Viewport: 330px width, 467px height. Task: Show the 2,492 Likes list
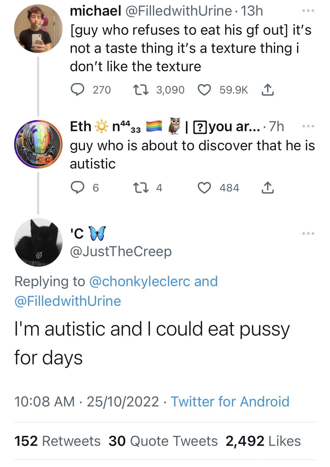(x=263, y=441)
